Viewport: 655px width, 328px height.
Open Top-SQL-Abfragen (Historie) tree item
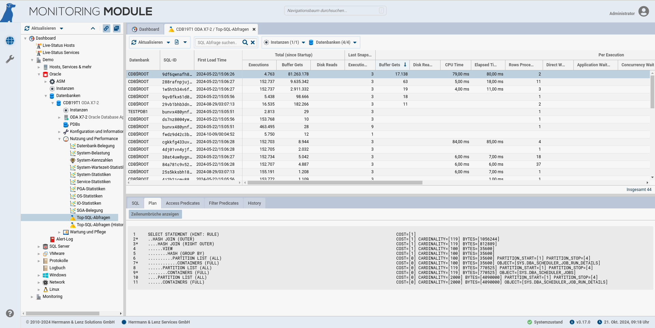point(100,225)
